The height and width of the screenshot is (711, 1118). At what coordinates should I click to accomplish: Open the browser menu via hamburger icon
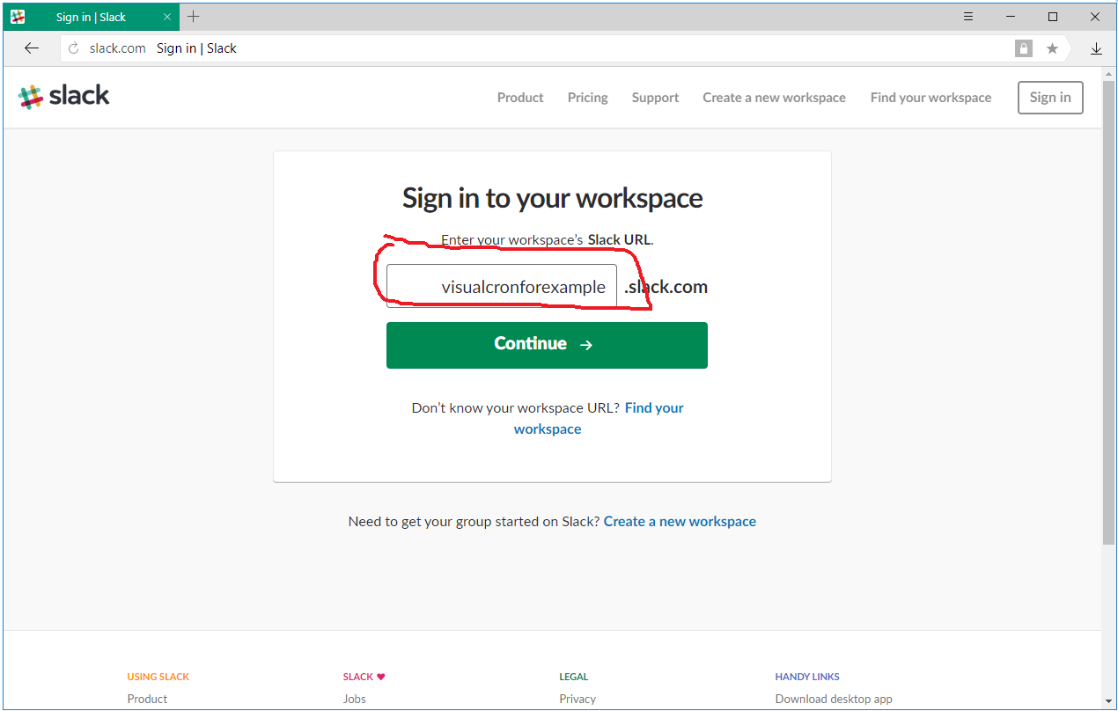pyautogui.click(x=968, y=16)
